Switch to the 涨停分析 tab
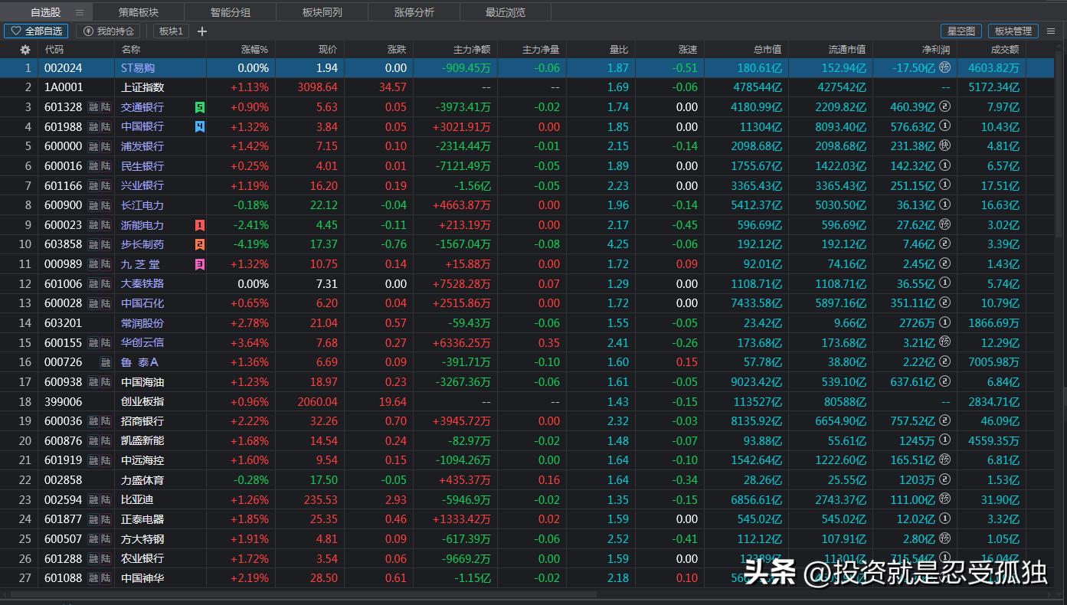 (x=414, y=11)
